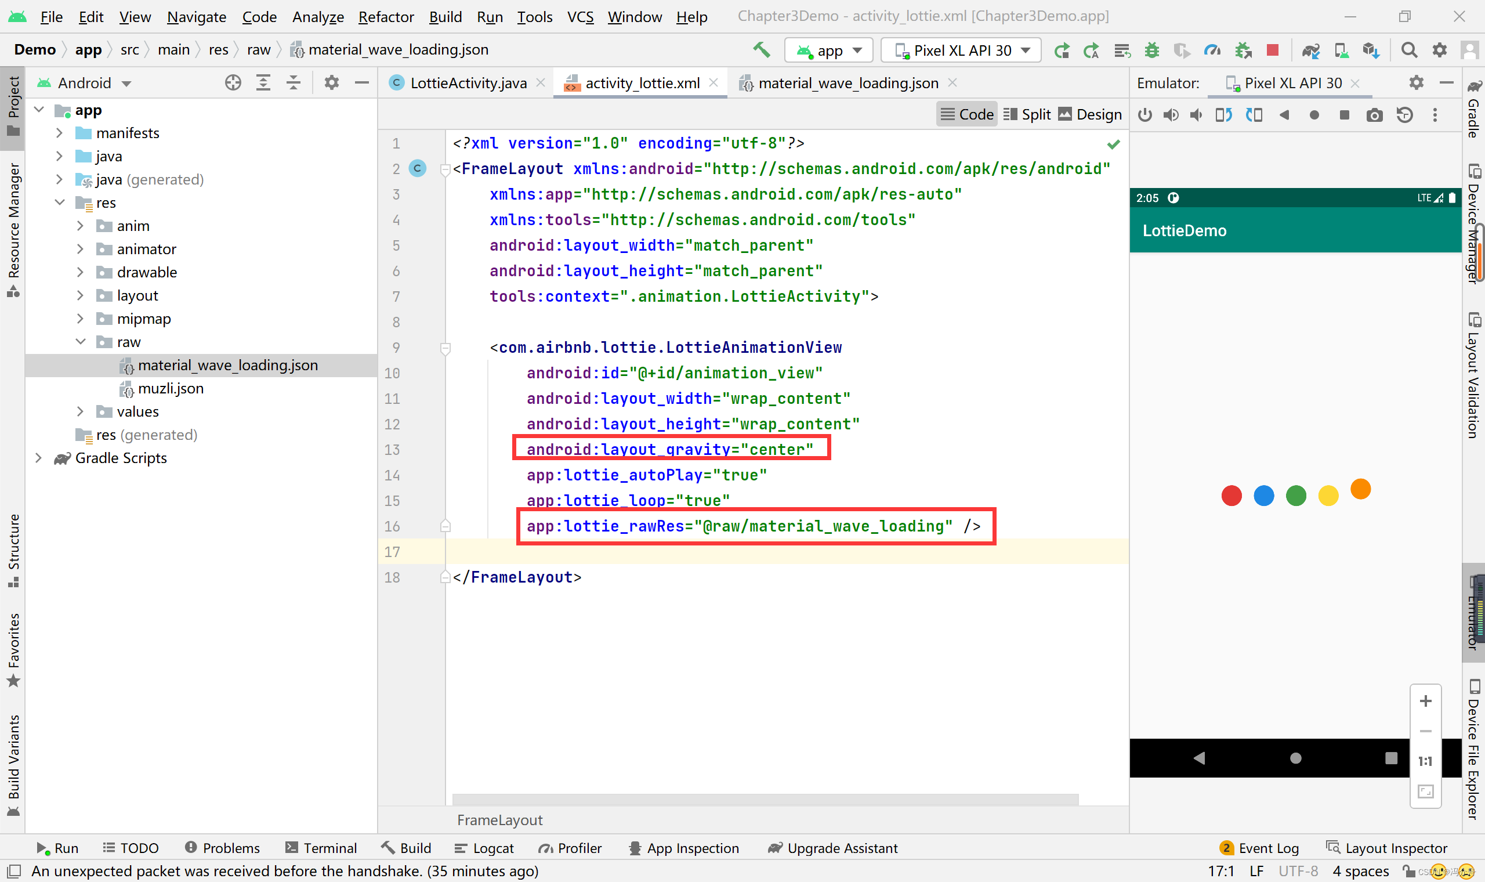Open the Logcat tool window

coord(485,848)
